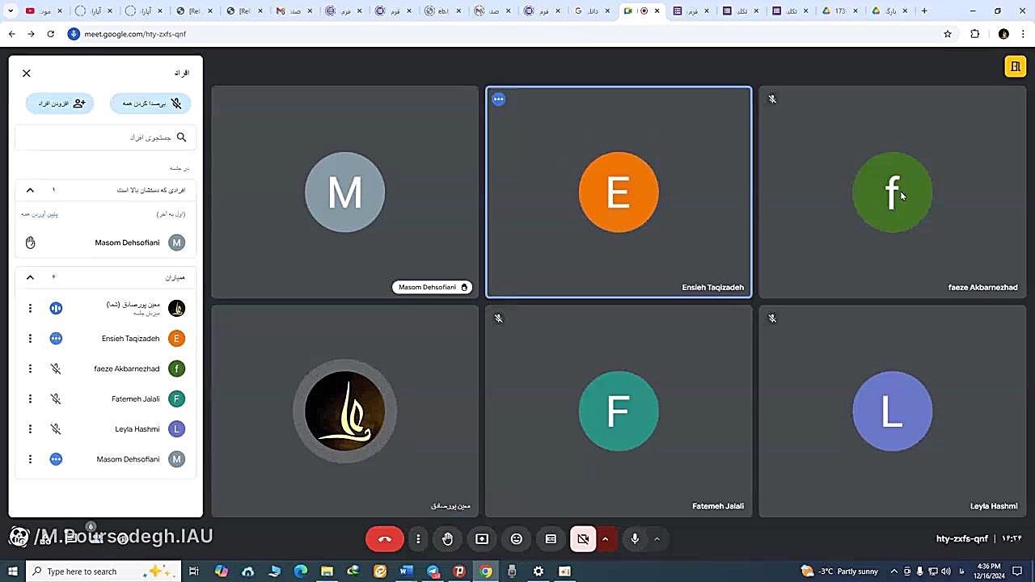The image size is (1035, 582).
Task: Expand microphone settings arrow
Action: (657, 539)
